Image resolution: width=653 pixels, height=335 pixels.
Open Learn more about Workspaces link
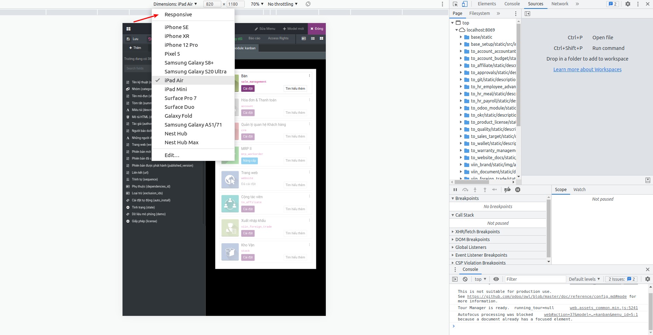[587, 69]
